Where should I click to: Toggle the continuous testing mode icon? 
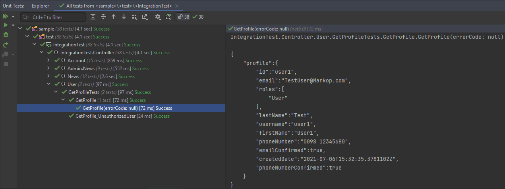tap(168, 17)
